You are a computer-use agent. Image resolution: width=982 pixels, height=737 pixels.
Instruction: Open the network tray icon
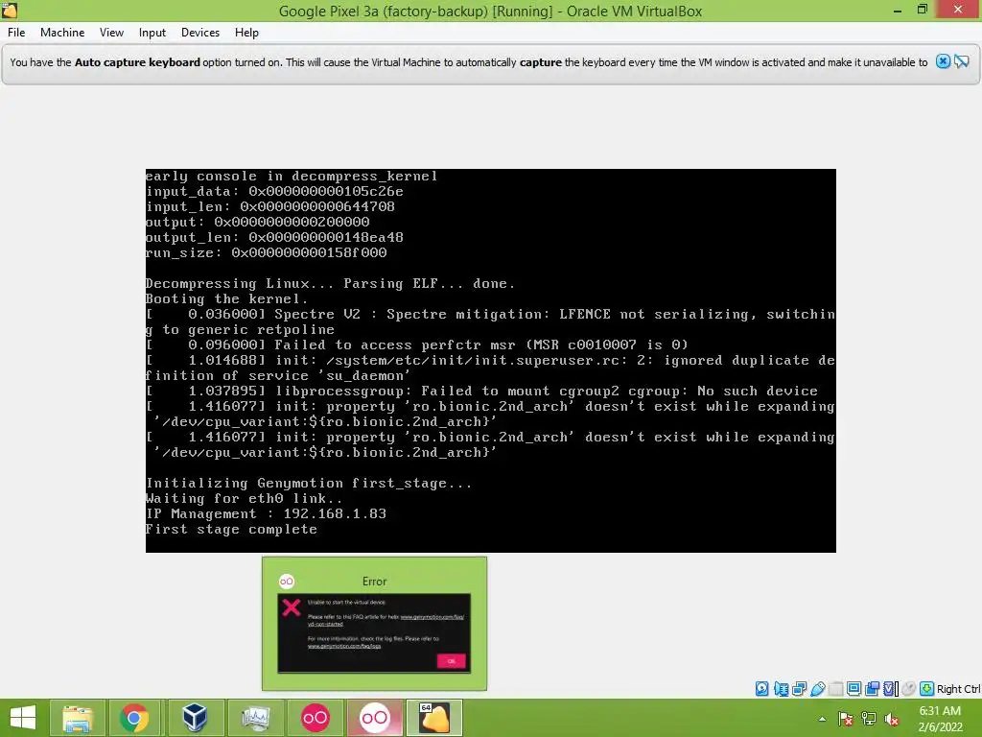click(x=869, y=720)
